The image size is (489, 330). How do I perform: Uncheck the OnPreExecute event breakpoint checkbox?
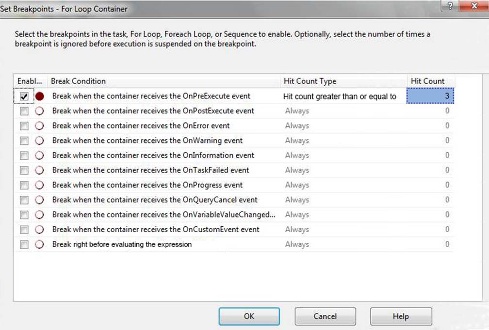(24, 96)
